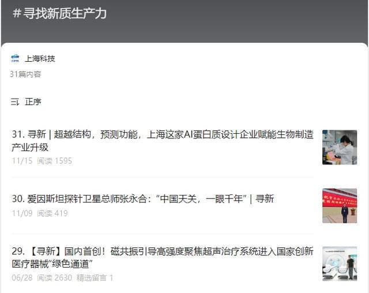Click the 阅读 419 read count
This screenshot has width=369, height=293.
[52, 213]
